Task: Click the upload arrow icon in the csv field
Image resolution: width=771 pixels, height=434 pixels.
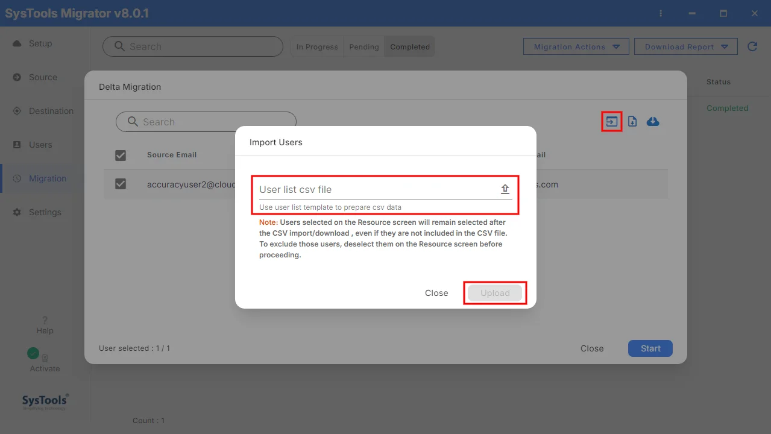Action: [x=505, y=189]
